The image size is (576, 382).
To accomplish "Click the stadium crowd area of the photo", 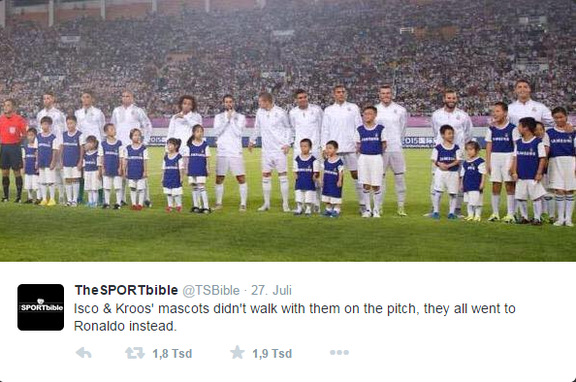I will point(288,51).
